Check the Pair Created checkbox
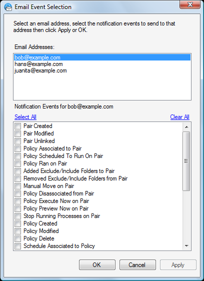204x281 pixels. pyautogui.click(x=17, y=126)
